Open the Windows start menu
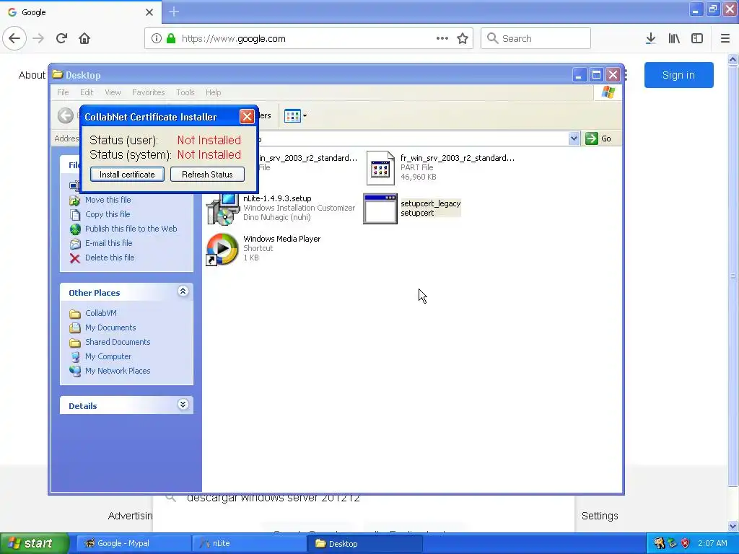This screenshot has width=739, height=554. 35,544
